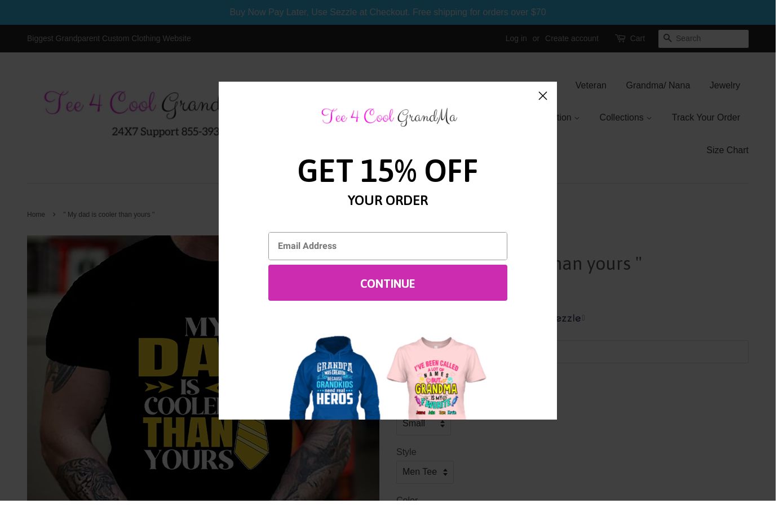
Task: Open the Track Your Order page
Action: [x=705, y=118]
